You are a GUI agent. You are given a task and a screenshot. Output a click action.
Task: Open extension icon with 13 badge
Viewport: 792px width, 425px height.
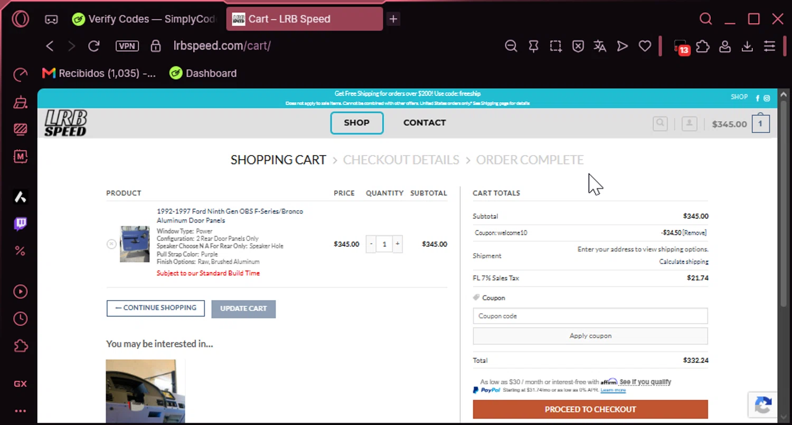point(681,47)
